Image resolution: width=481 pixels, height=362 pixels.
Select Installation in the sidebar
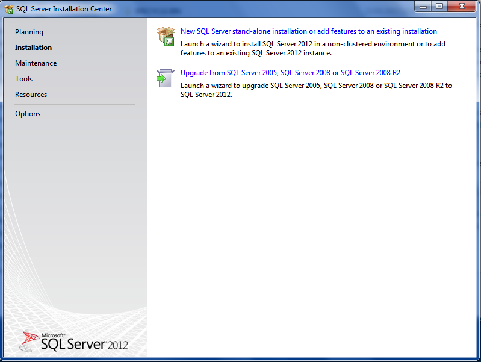pyautogui.click(x=34, y=48)
